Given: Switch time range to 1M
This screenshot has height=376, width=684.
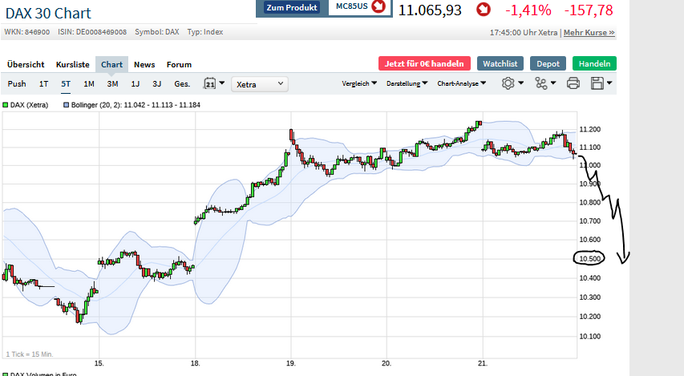Looking at the screenshot, I should coord(89,83).
